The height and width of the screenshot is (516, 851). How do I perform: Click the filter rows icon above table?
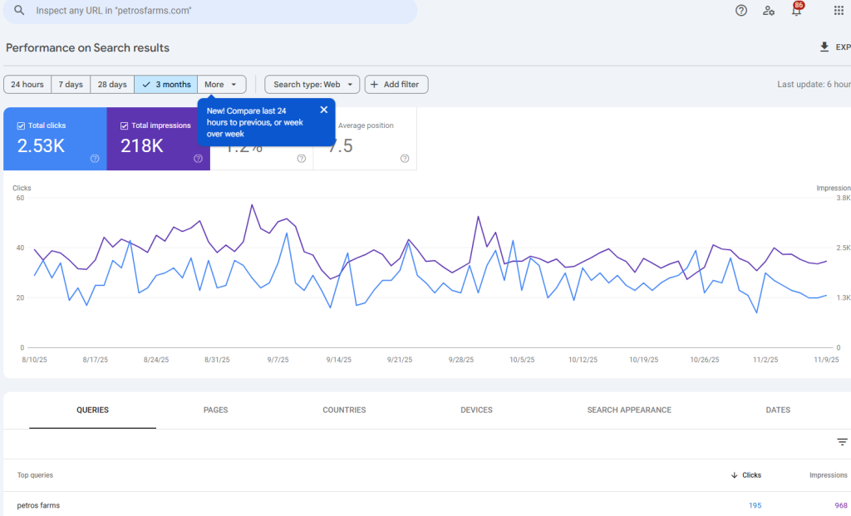[842, 442]
